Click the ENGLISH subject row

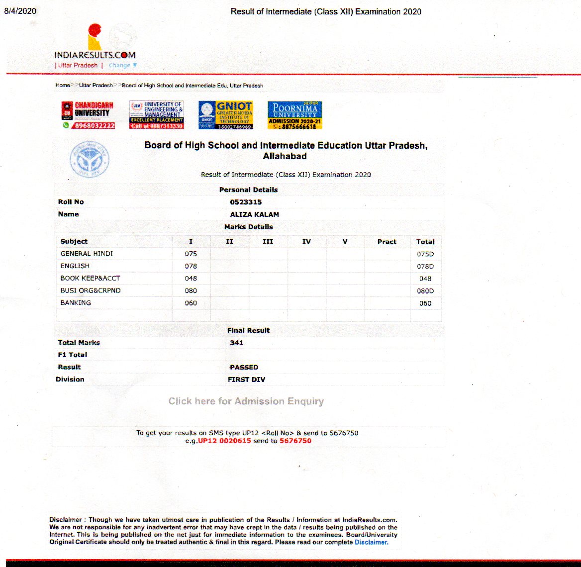point(249,266)
